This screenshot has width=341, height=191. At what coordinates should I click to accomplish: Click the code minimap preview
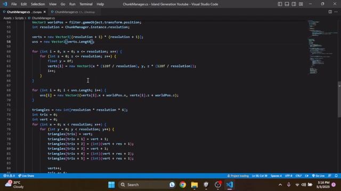(322, 47)
